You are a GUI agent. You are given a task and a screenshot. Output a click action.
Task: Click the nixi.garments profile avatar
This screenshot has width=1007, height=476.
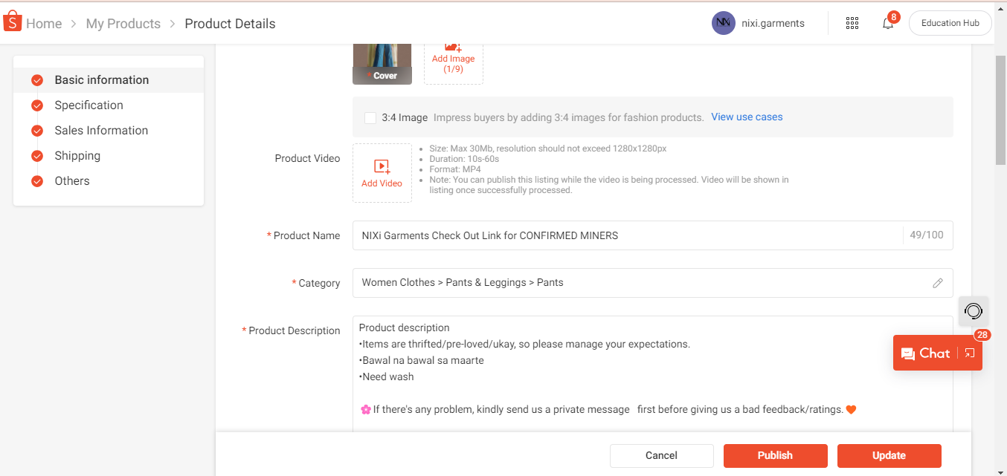pyautogui.click(x=723, y=23)
